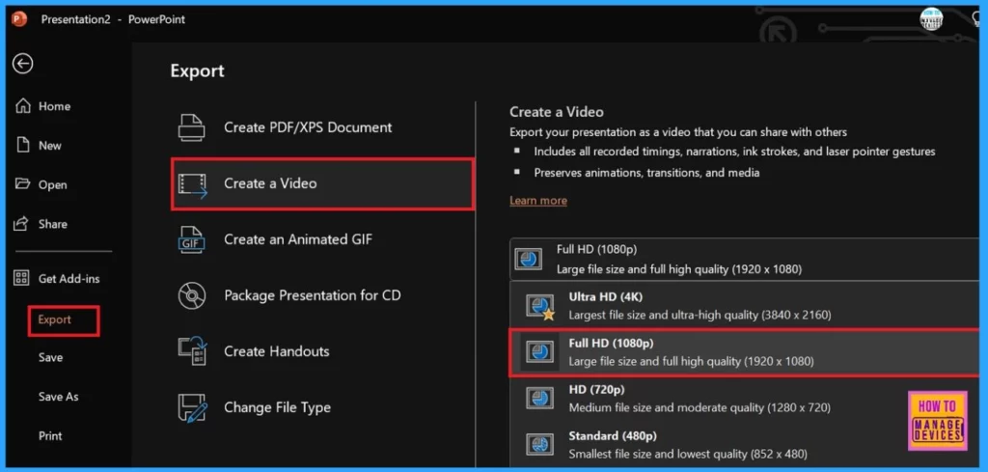Click the Change File Type disk icon
Viewport: 988px width, 472px height.
pyautogui.click(x=192, y=407)
